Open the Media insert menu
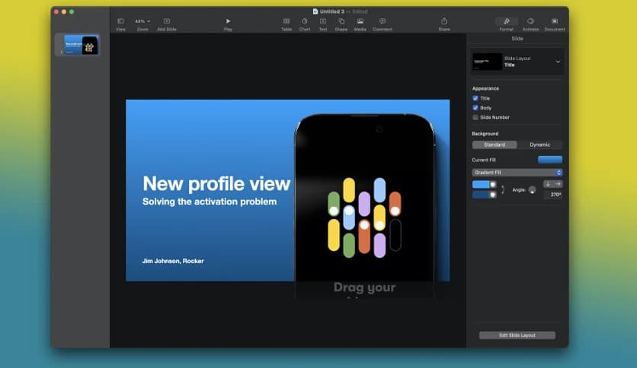 pos(360,21)
